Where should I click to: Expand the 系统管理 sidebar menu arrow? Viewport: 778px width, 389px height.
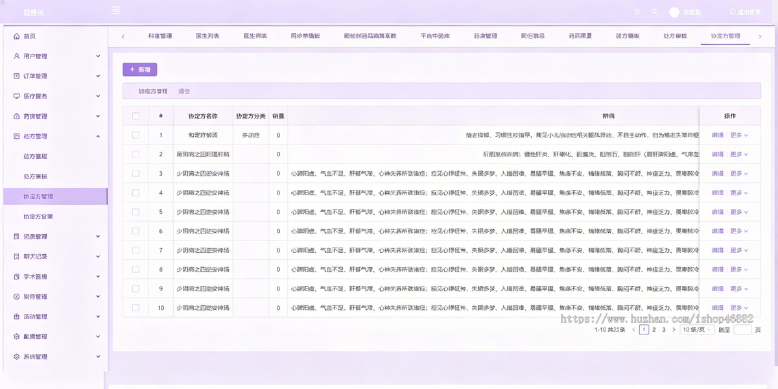coord(98,357)
